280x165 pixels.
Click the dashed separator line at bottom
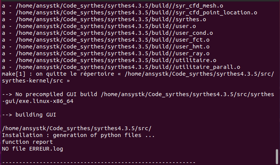pos(98,162)
